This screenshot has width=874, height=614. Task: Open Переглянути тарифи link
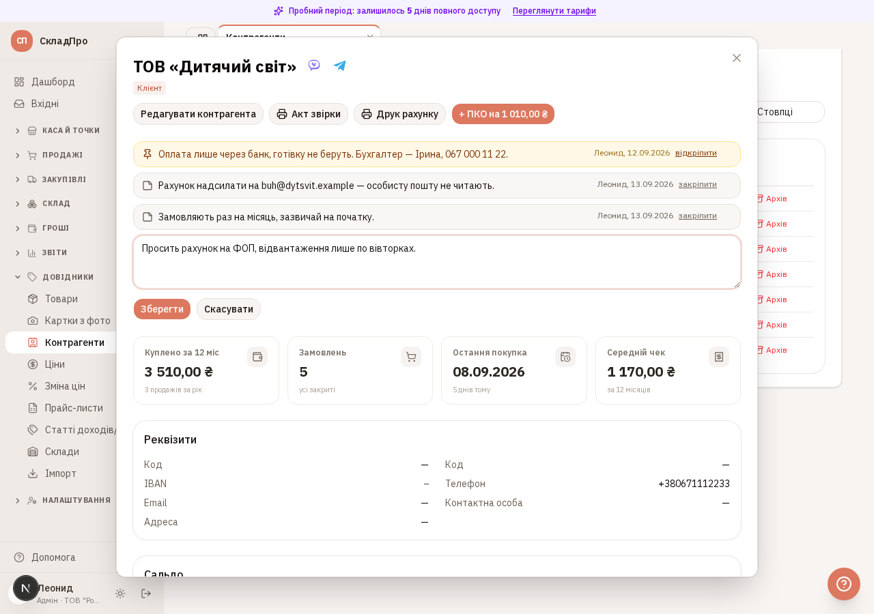coord(554,11)
